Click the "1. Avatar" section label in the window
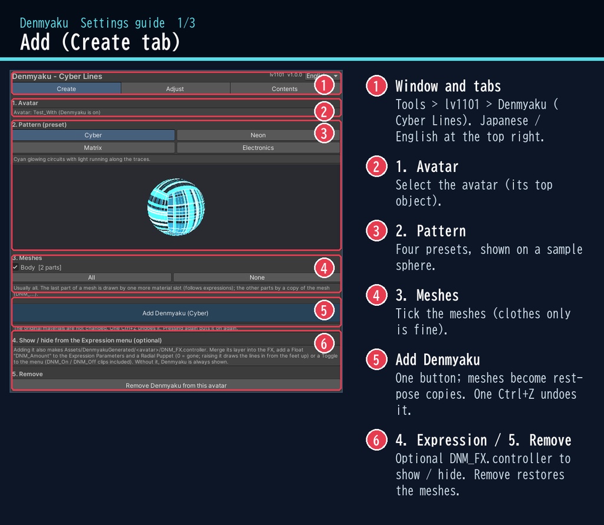Screen dimensions: 604x525 [25, 103]
